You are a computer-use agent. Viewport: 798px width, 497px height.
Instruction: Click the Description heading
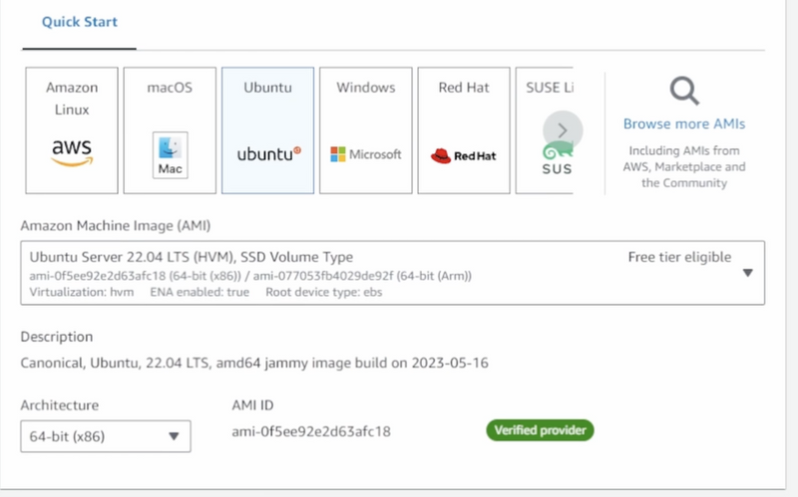[57, 337]
